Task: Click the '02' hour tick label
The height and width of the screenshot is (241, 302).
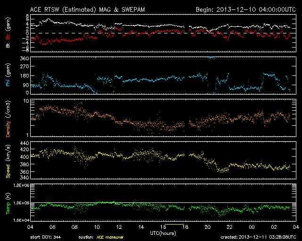Action: (x=274, y=227)
